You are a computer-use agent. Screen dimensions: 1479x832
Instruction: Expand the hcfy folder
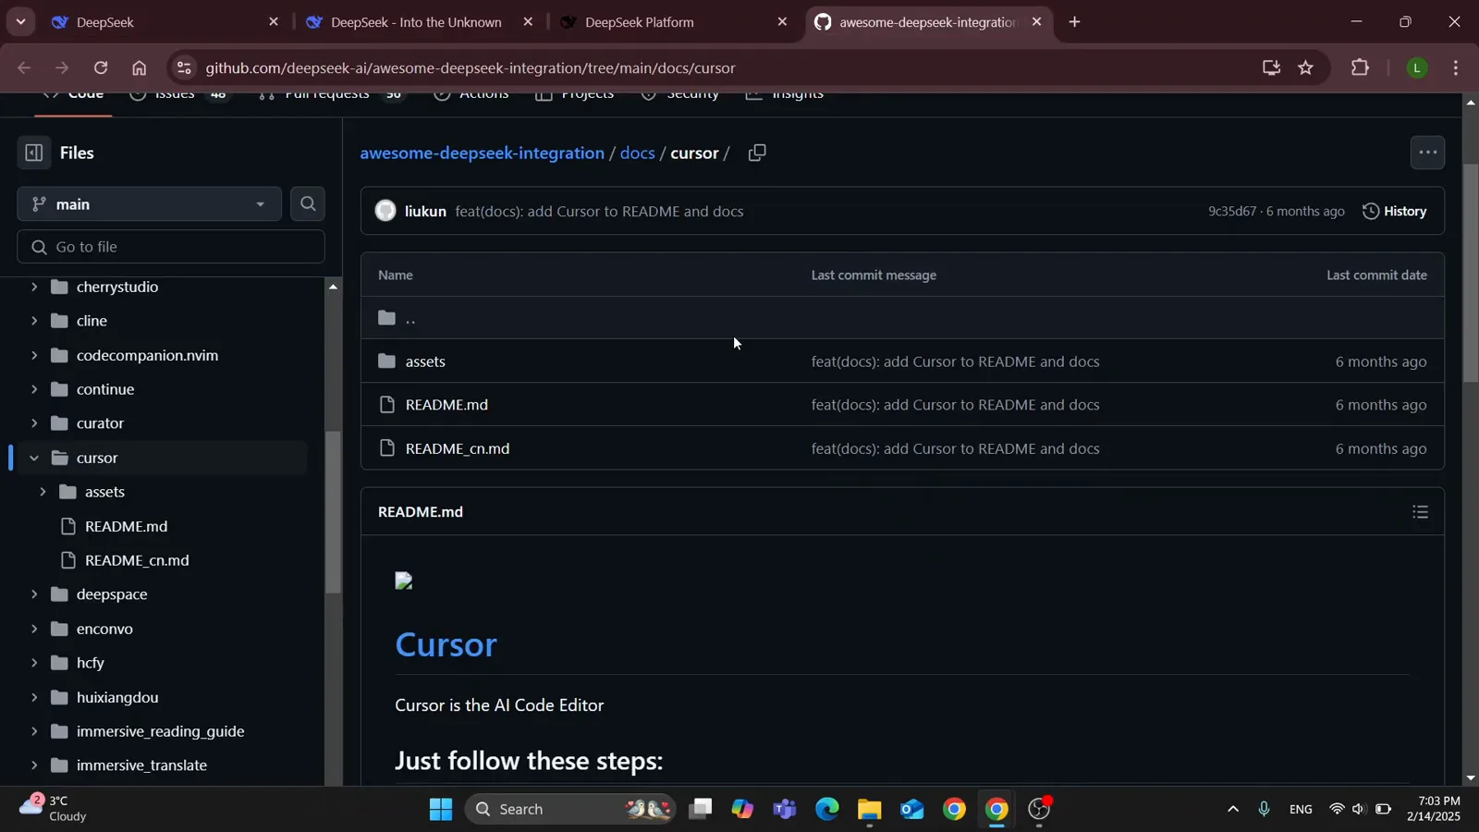[34, 663]
